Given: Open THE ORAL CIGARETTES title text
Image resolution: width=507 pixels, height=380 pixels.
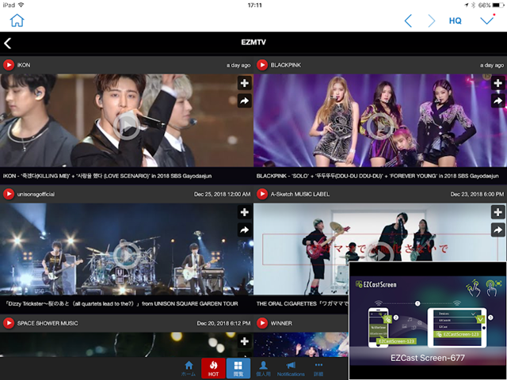Looking at the screenshot, I should click(303, 304).
